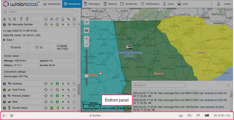Open the Dashboard tab

[x=52, y=4]
